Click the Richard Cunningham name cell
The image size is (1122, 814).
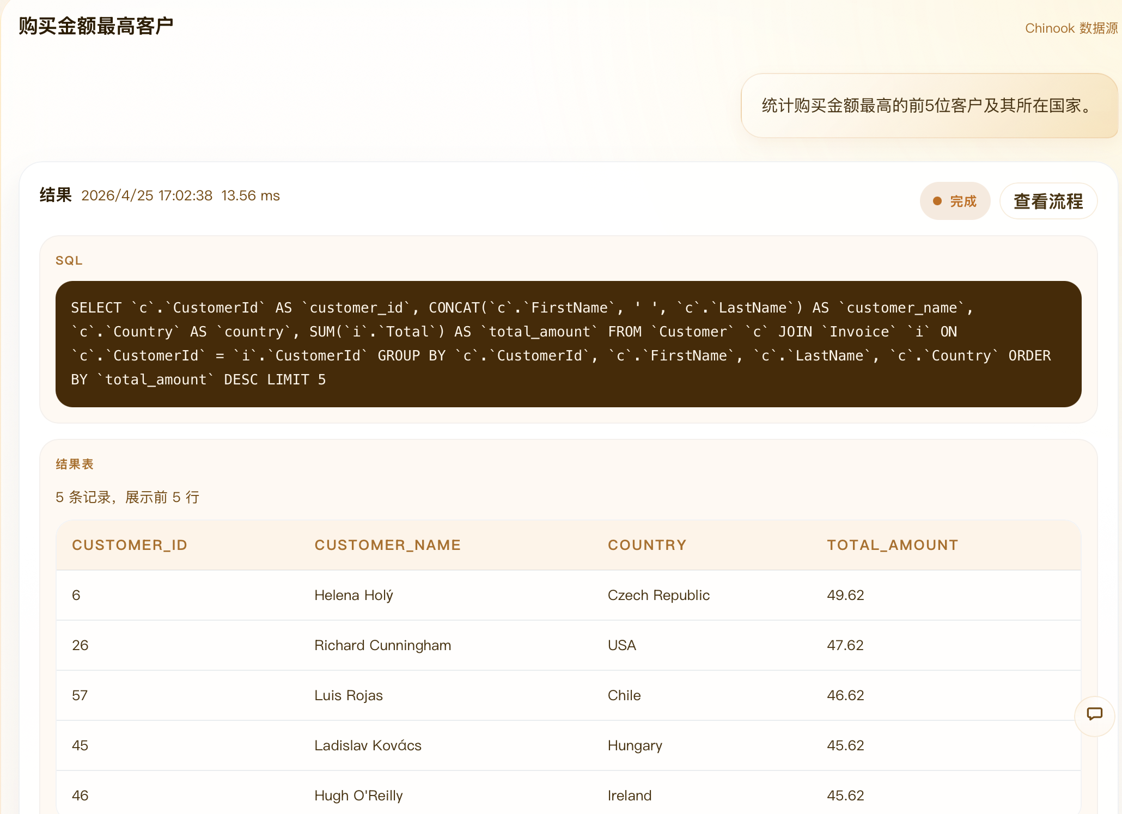[x=383, y=645]
